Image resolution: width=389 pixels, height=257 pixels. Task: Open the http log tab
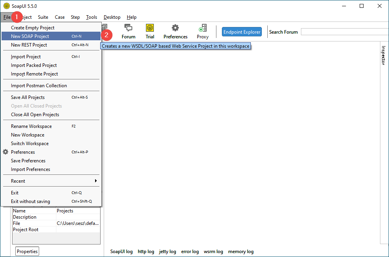click(x=146, y=252)
